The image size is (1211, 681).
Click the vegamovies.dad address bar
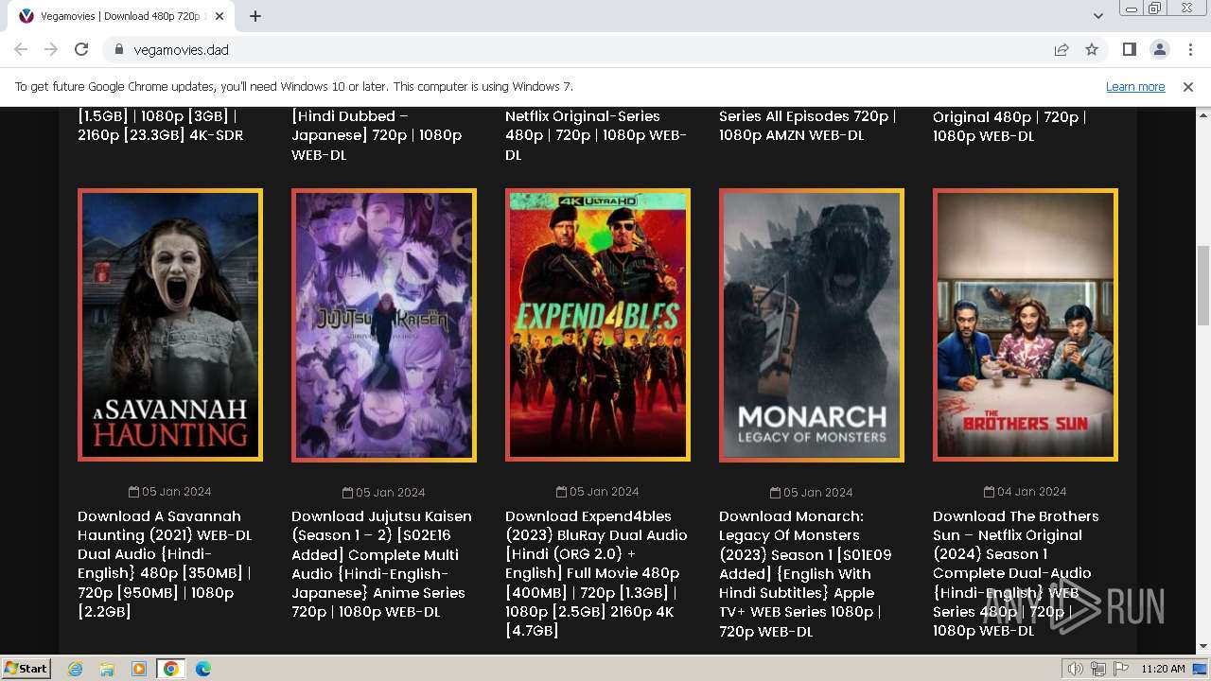tap(577, 49)
